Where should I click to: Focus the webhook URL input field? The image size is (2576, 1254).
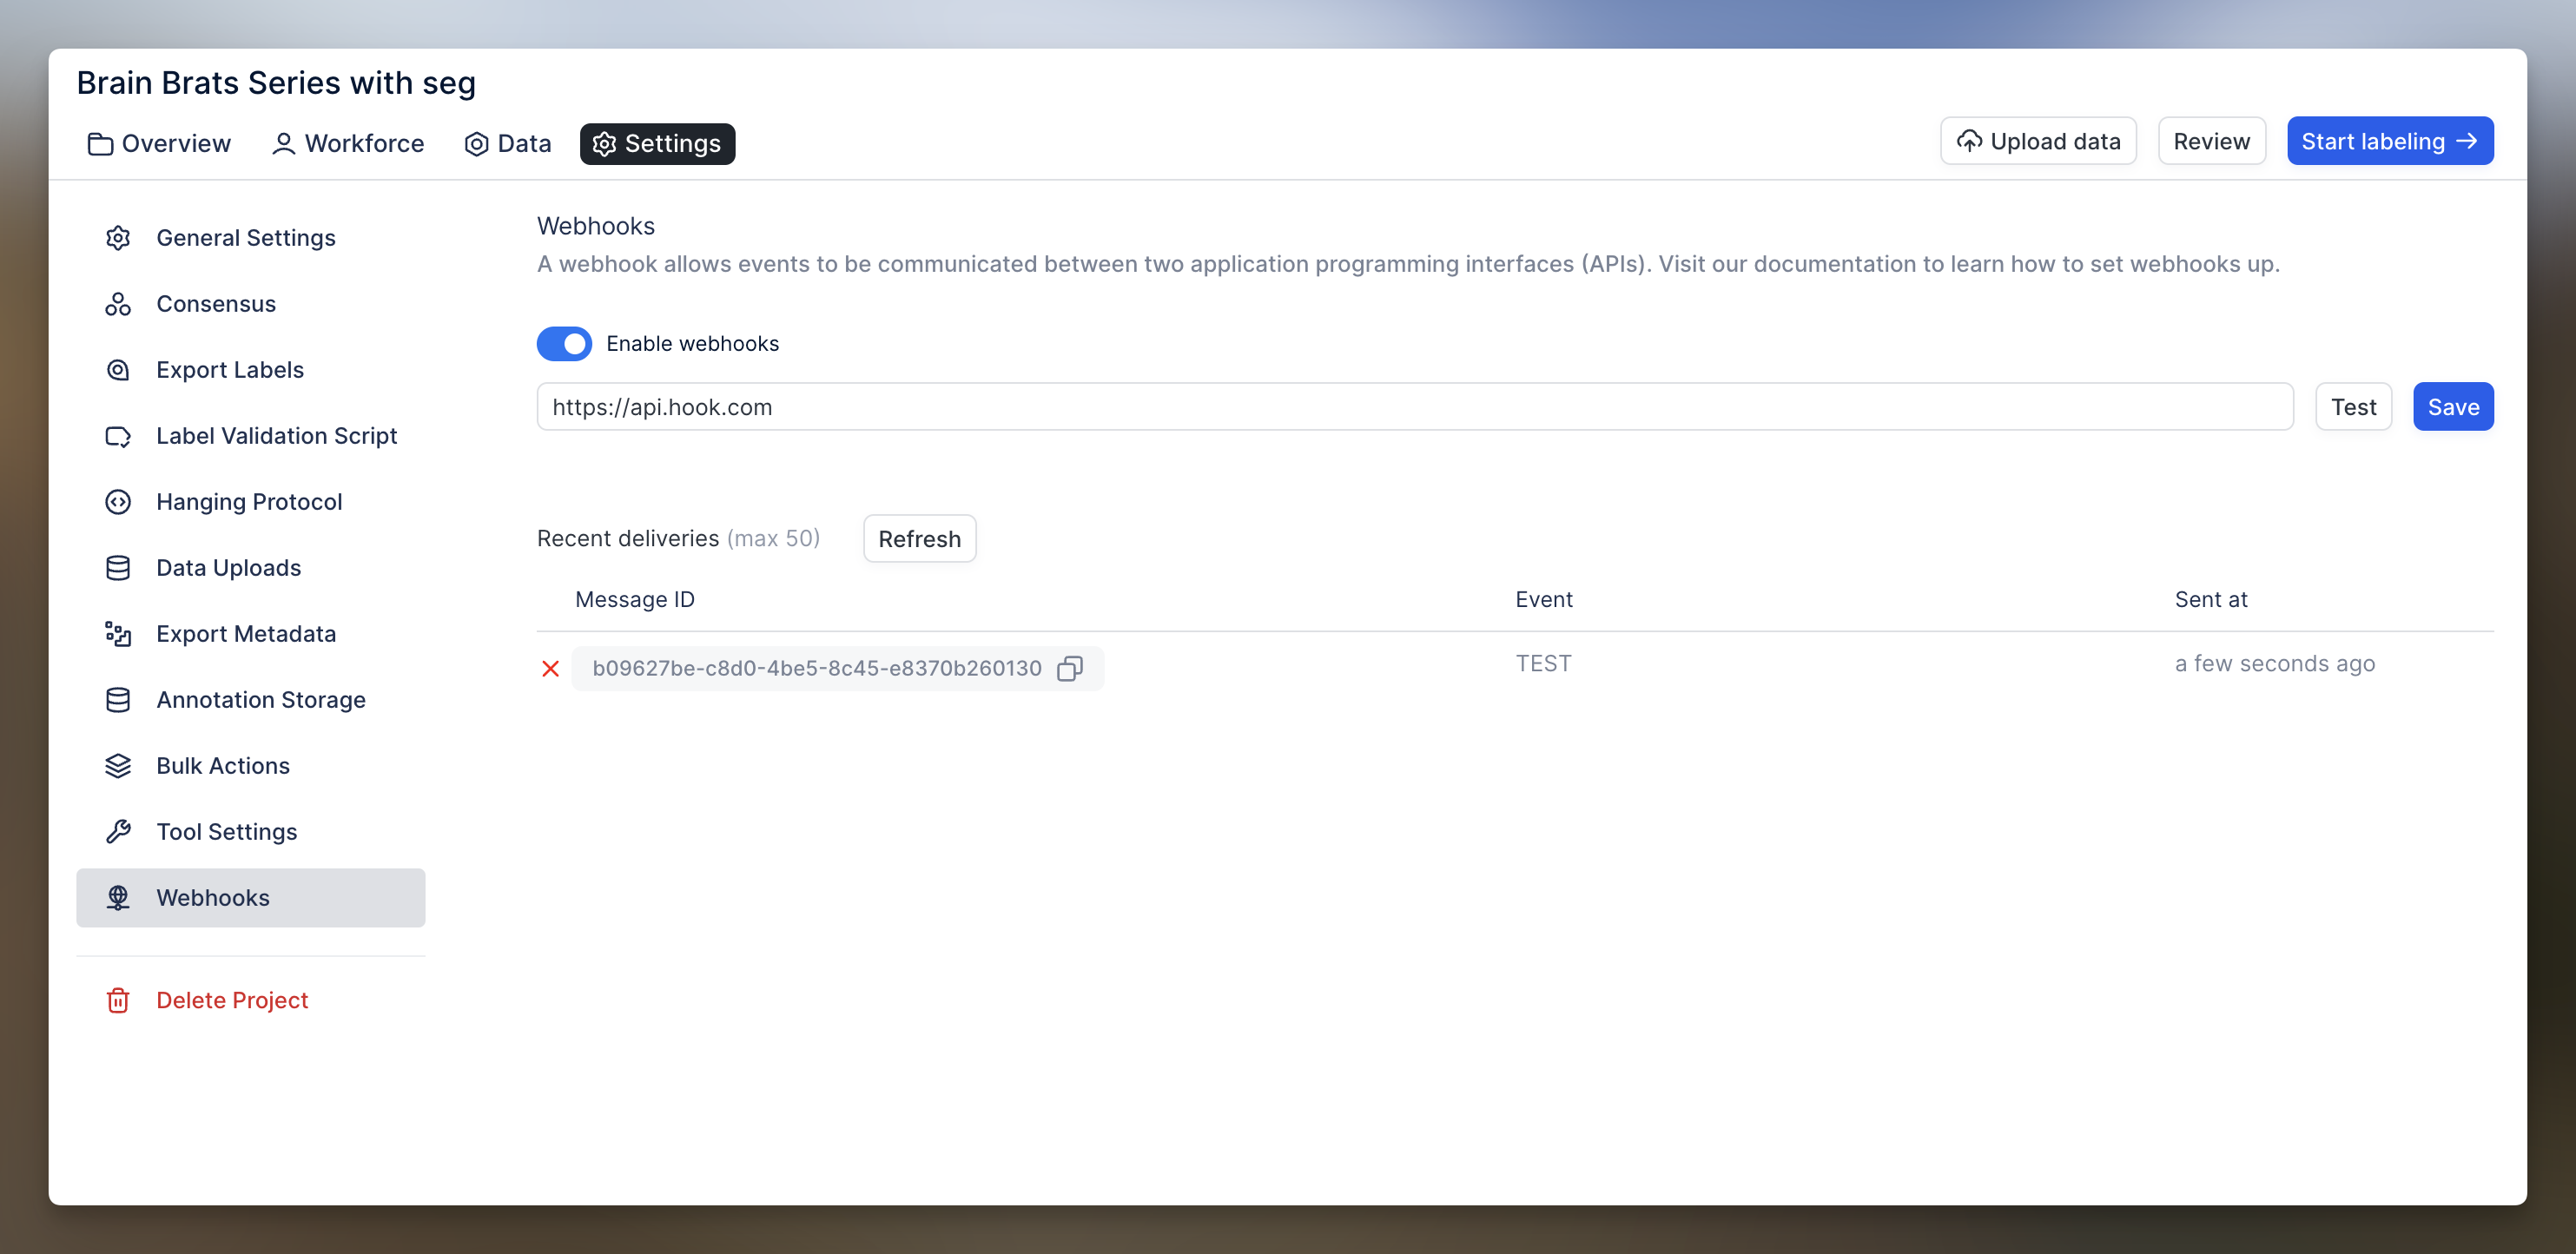tap(1414, 407)
